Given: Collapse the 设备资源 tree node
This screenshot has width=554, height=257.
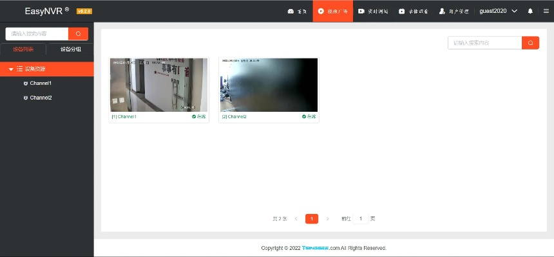Looking at the screenshot, I should click(x=11, y=69).
